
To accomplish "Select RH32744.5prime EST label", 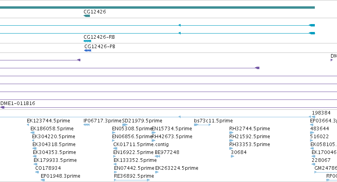I will point(249,129).
